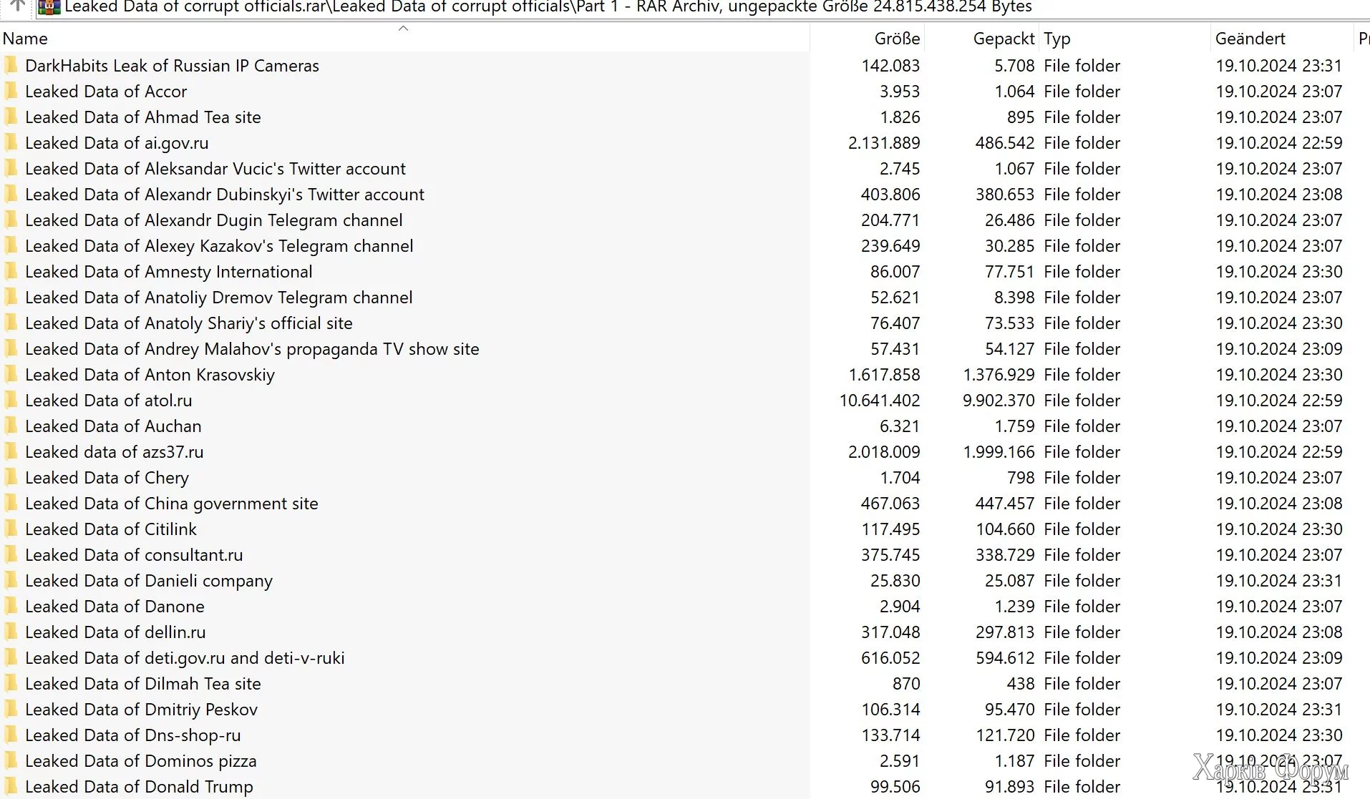The height and width of the screenshot is (799, 1370).
Task: Select Leaked Data of Dmitriy Peskov folder
Action: [x=142, y=710]
